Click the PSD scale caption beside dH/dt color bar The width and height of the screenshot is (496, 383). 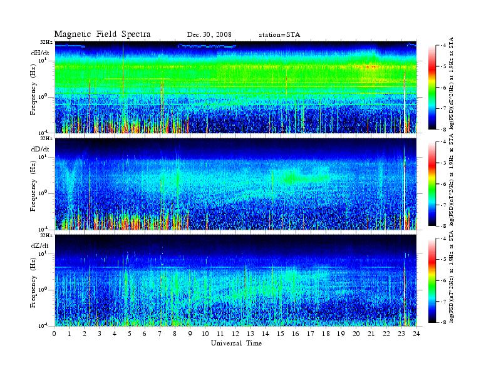452,83
